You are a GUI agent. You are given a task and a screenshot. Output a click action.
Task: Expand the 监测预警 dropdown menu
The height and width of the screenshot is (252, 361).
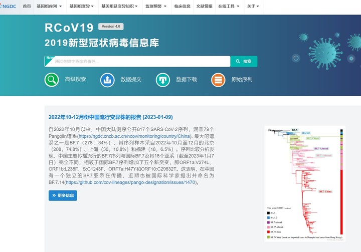(156, 6)
